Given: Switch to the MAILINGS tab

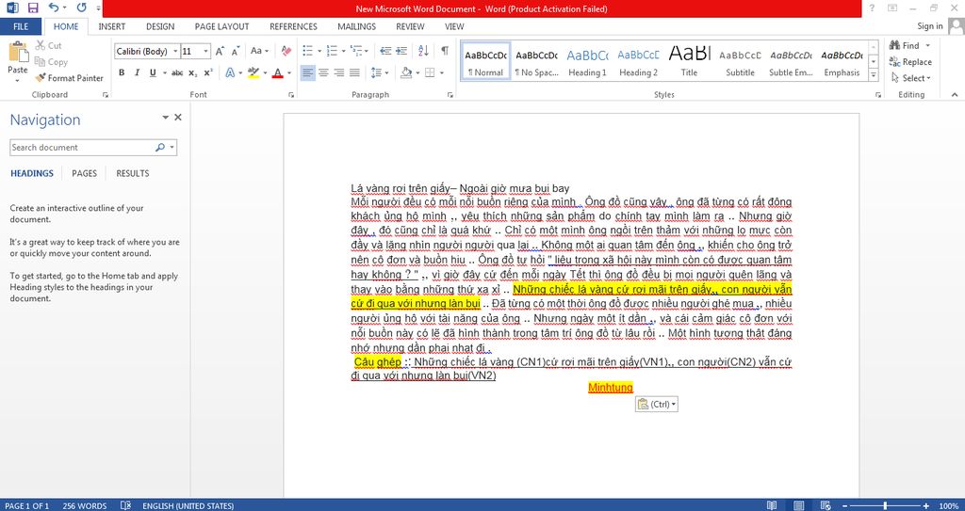Looking at the screenshot, I should (x=356, y=26).
